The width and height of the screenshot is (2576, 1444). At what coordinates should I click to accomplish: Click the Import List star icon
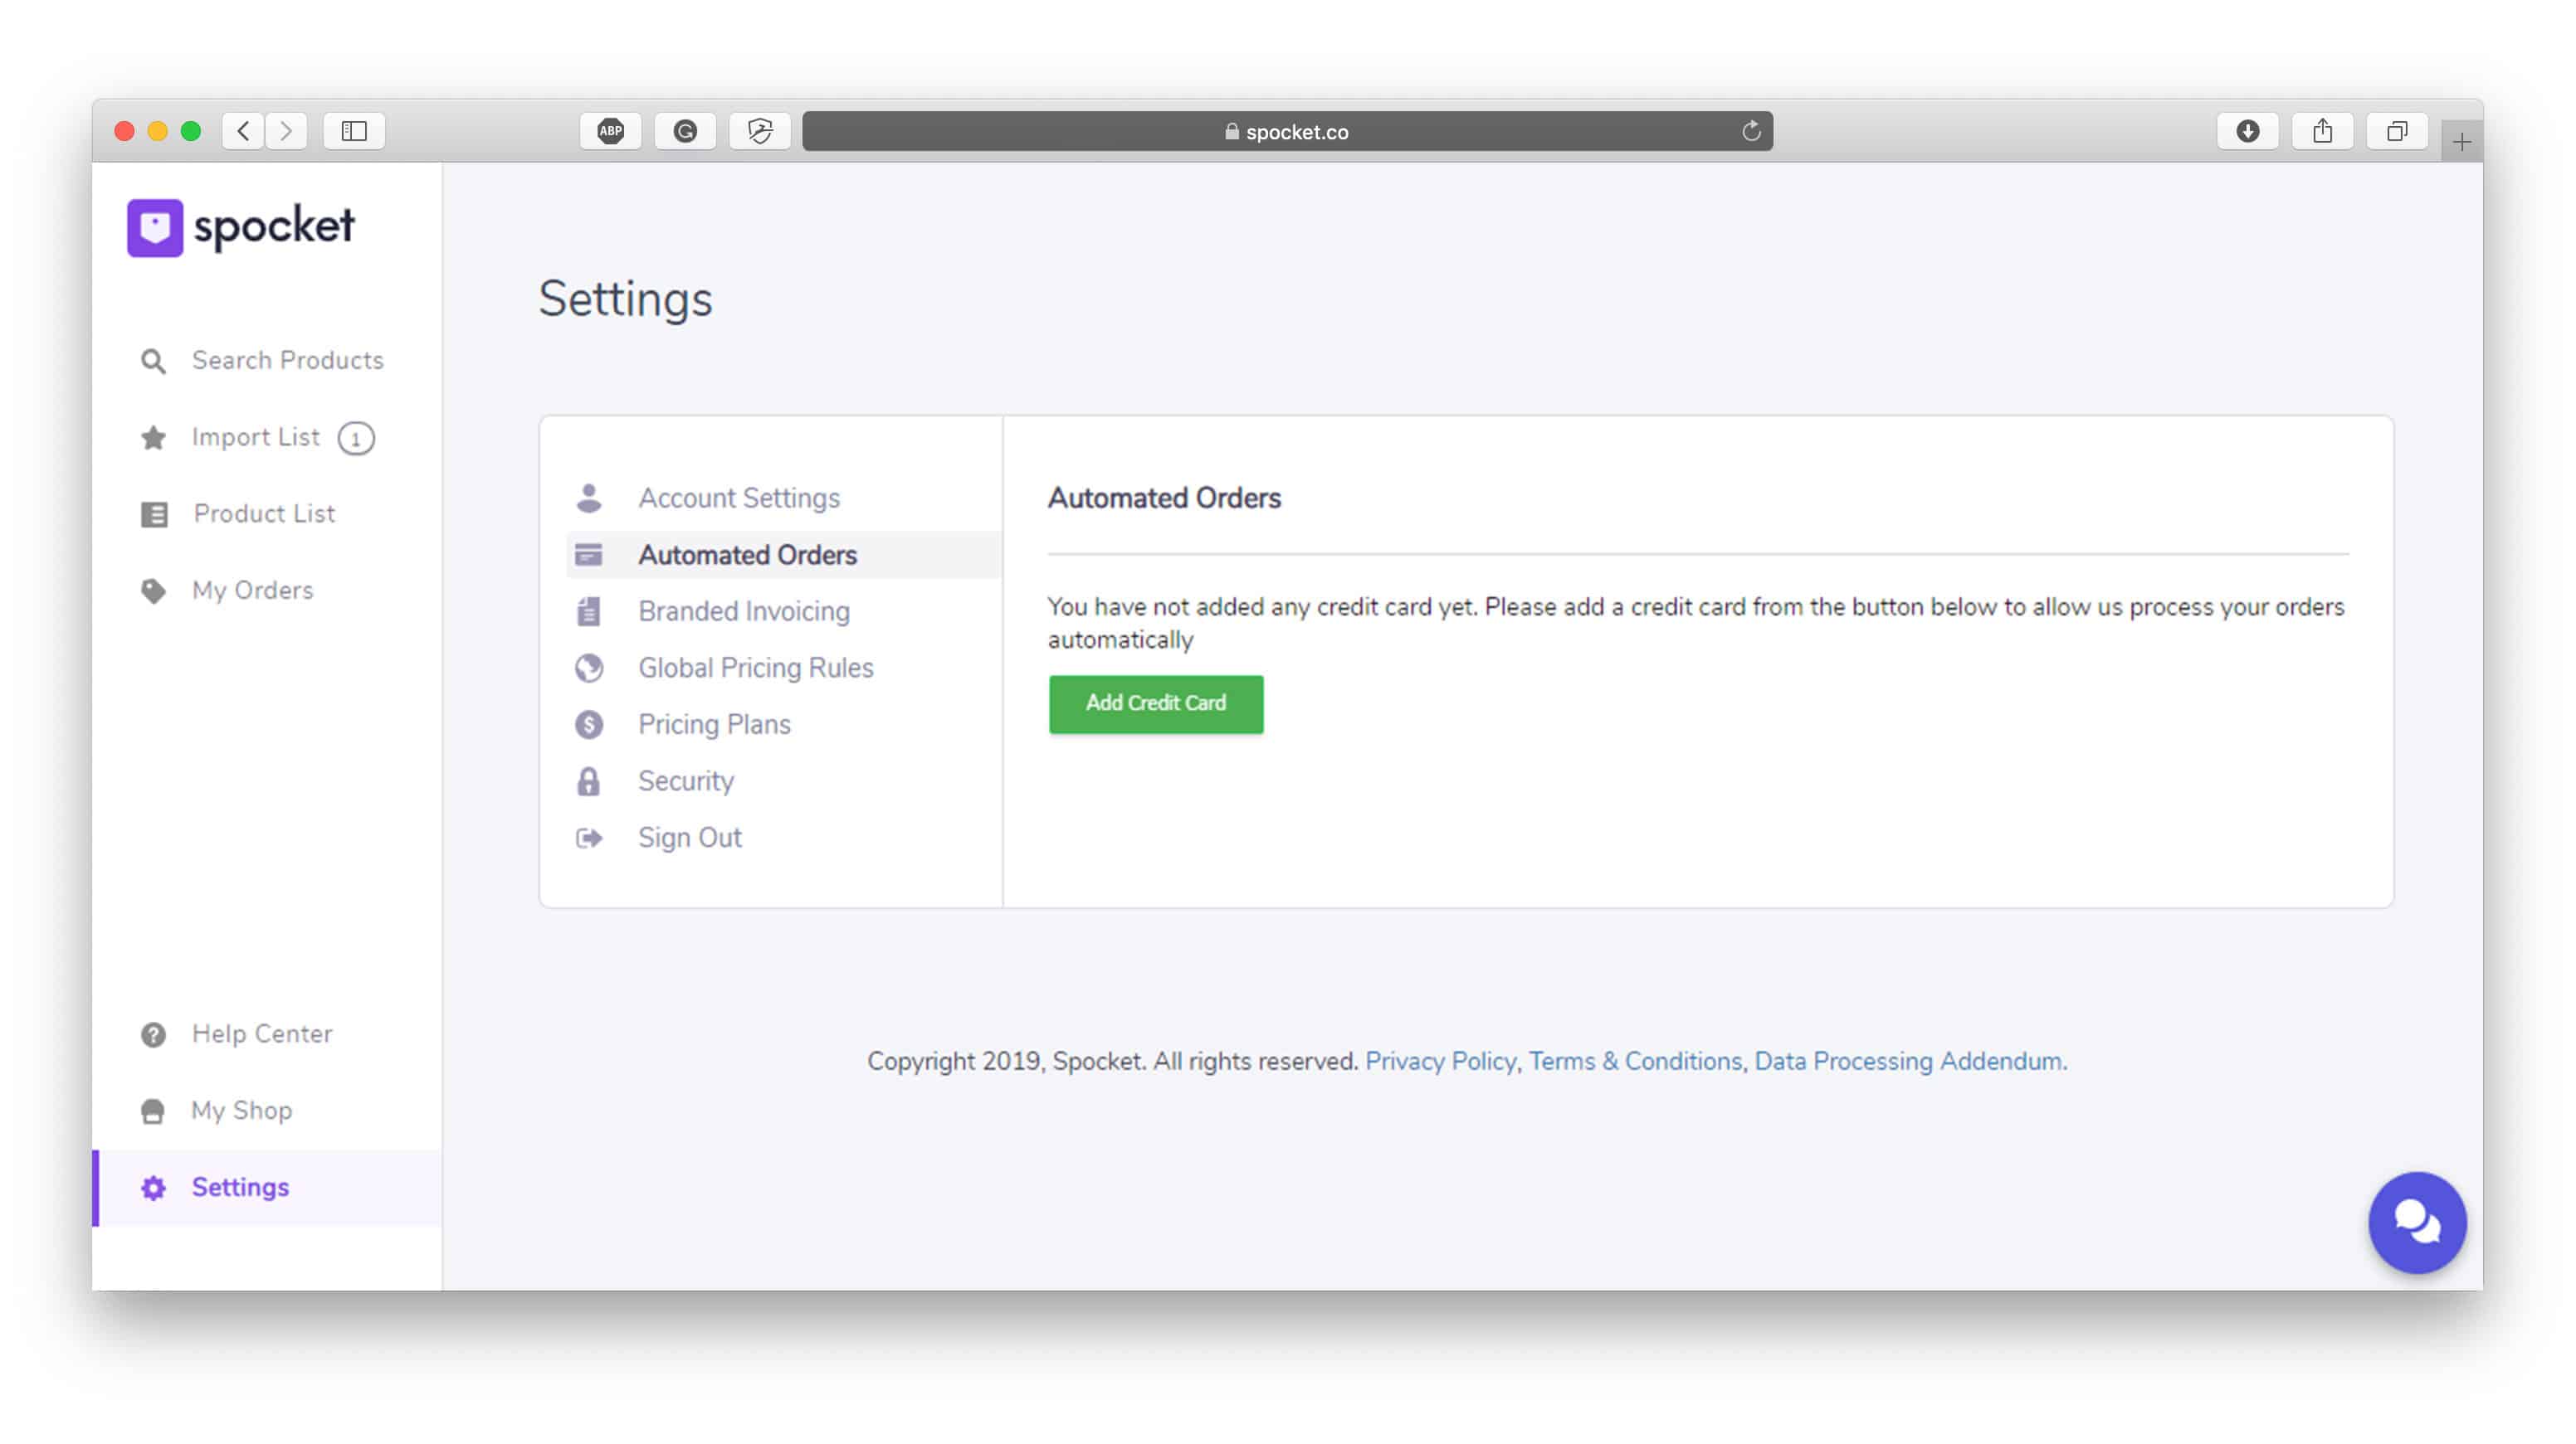(153, 438)
